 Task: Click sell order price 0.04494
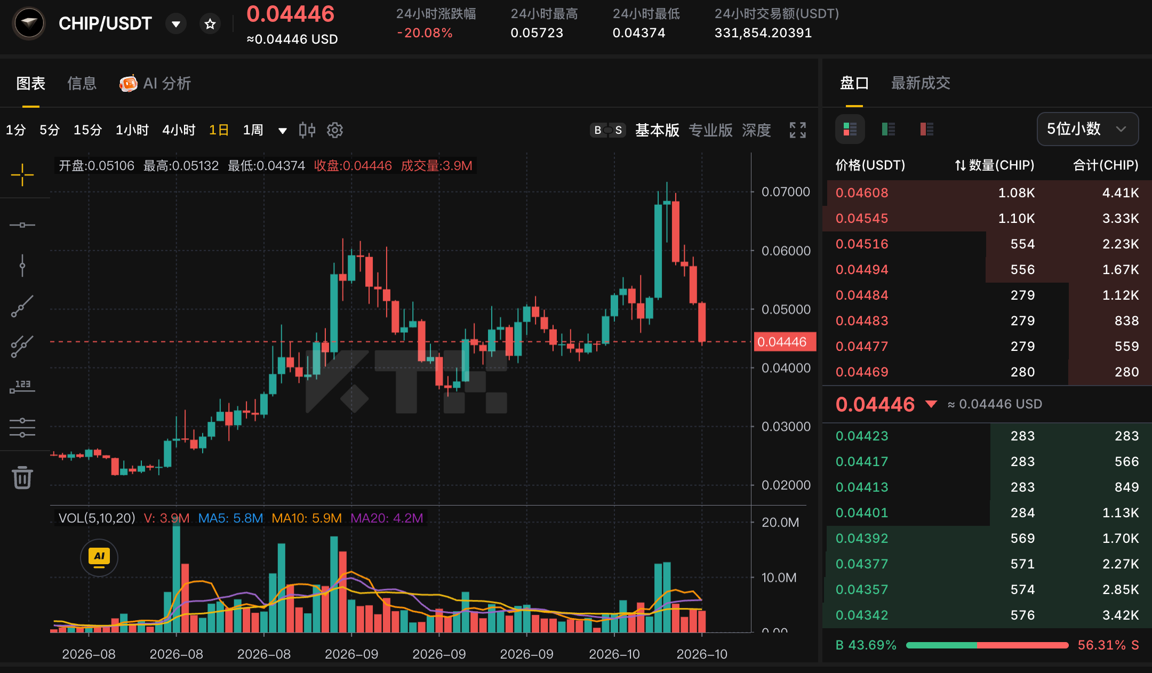pyautogui.click(x=862, y=270)
